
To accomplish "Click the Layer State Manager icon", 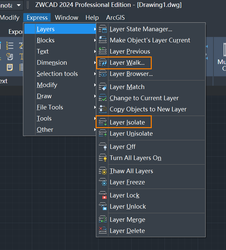I will 102,29.
